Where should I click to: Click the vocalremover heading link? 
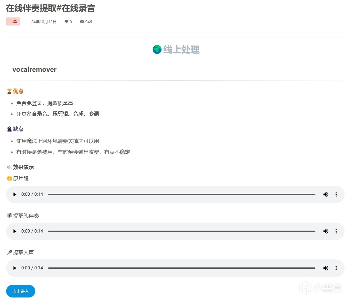[x=35, y=69]
